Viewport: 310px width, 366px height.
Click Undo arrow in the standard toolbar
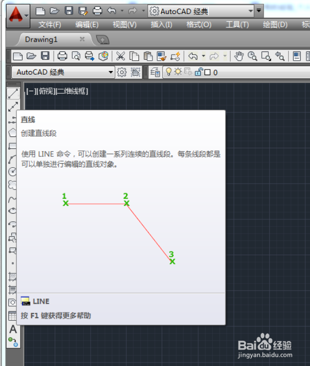193,56
